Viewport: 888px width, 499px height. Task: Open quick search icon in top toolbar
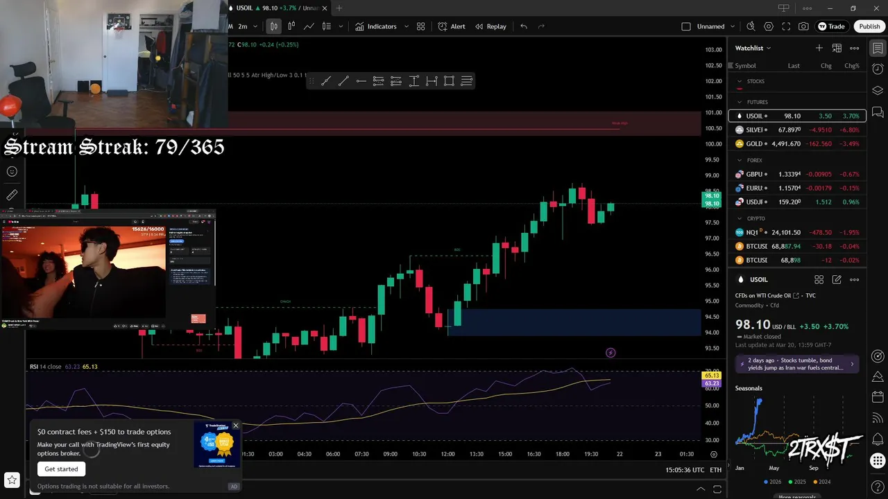pyautogui.click(x=751, y=26)
